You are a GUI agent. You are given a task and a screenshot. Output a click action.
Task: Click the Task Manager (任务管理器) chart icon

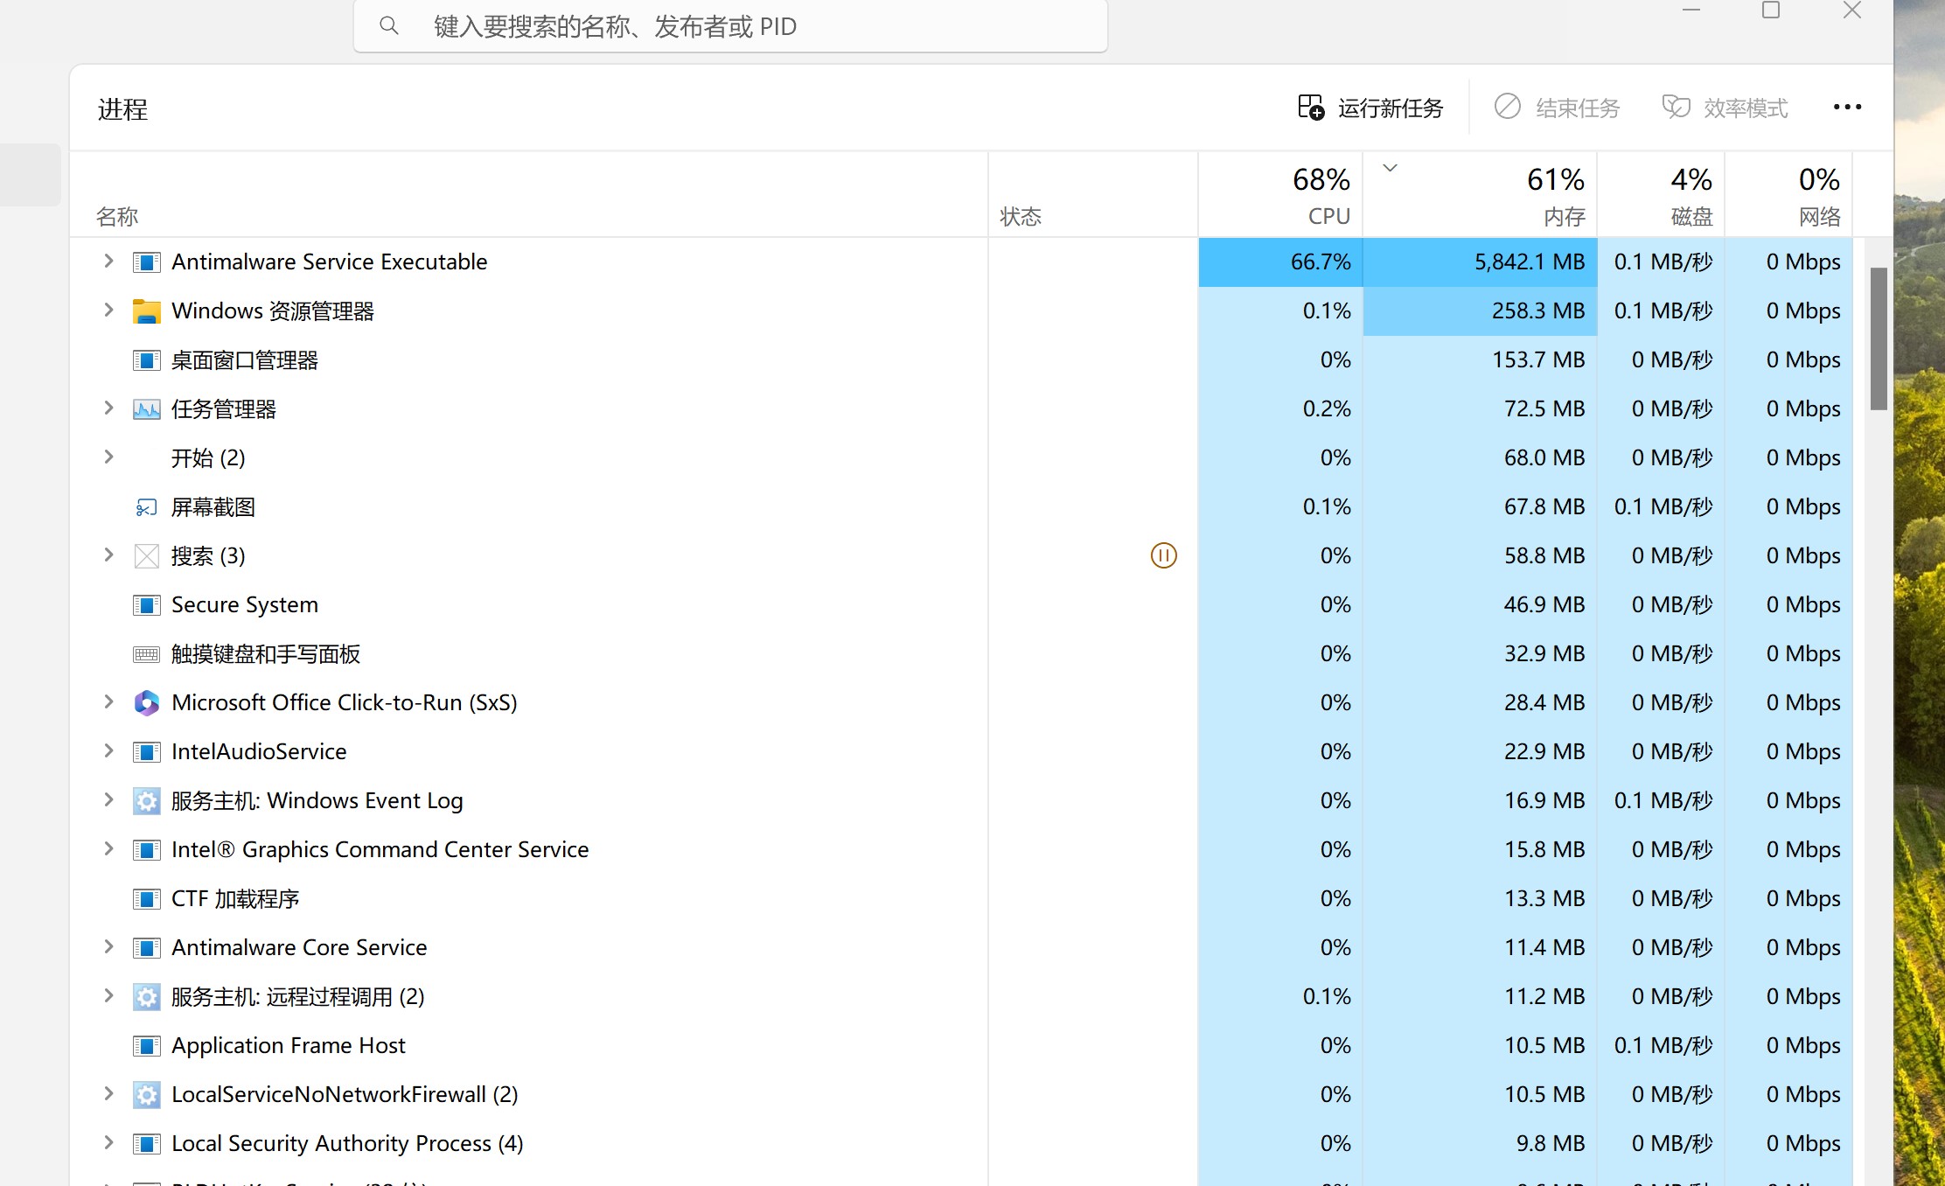point(146,409)
